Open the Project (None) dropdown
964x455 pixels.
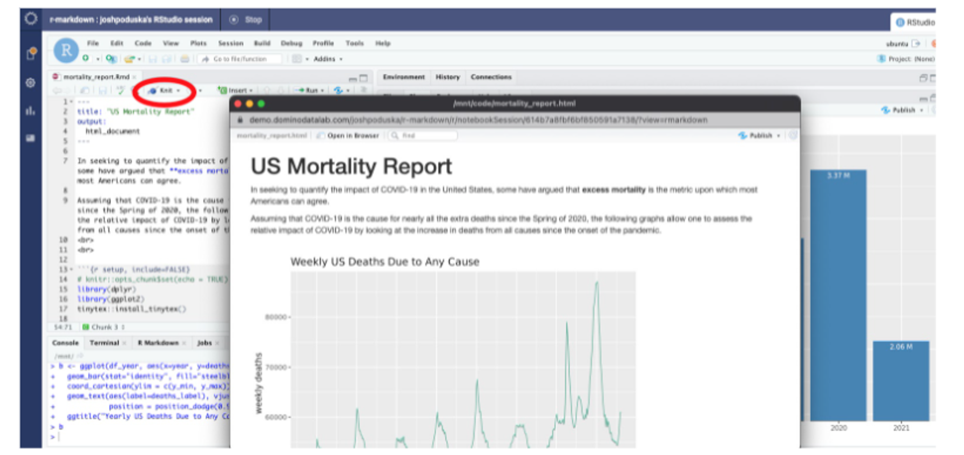tap(906, 59)
